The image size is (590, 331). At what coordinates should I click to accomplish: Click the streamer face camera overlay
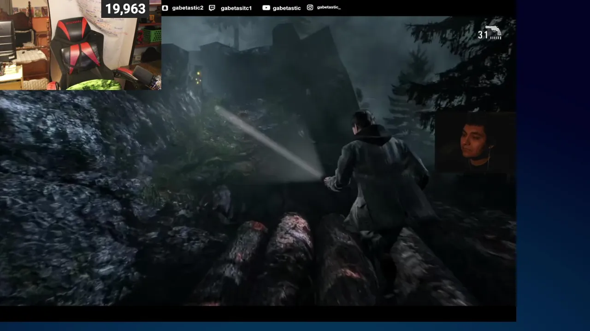pyautogui.click(x=475, y=143)
